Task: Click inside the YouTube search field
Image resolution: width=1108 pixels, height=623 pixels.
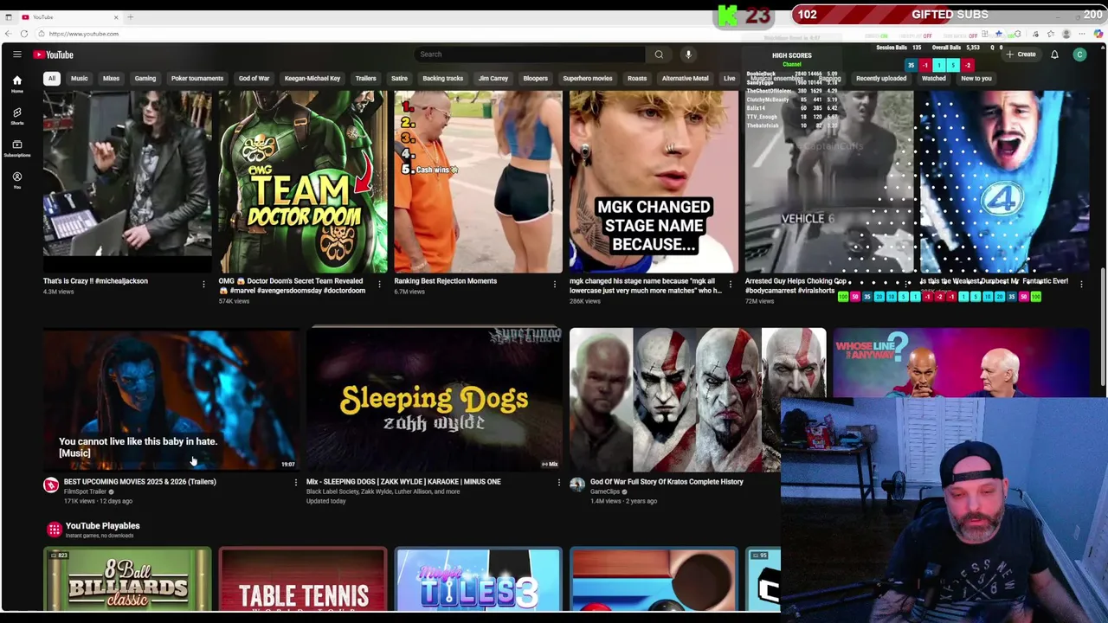Action: 528,55
